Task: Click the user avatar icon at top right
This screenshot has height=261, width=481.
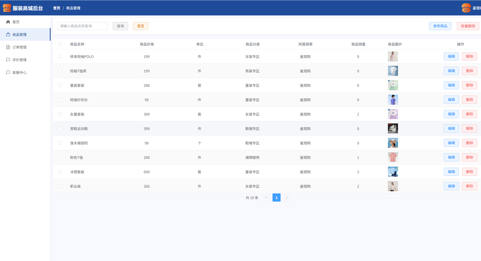Action: coord(466,8)
